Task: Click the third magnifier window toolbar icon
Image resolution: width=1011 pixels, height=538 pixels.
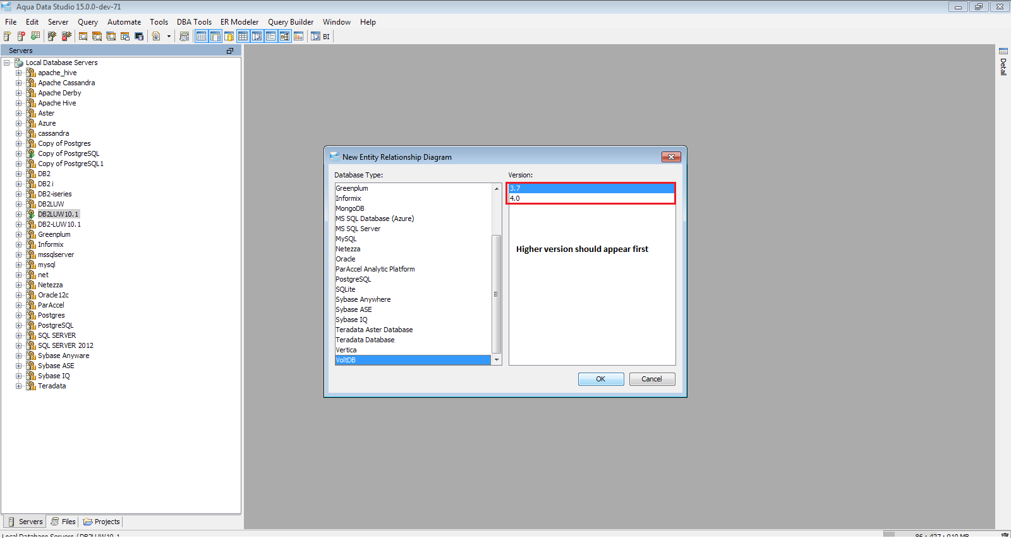Action: [x=111, y=37]
